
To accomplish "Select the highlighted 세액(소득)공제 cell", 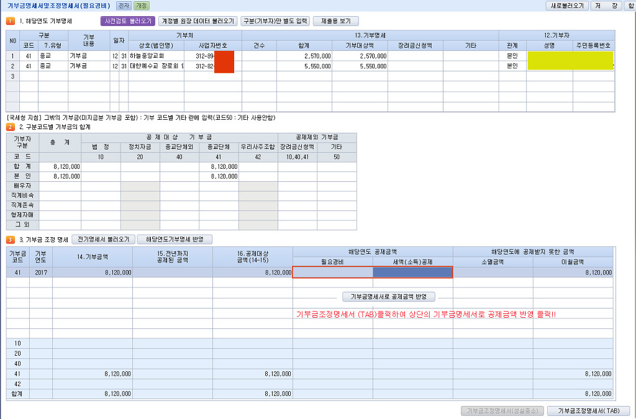I will tap(412, 272).
